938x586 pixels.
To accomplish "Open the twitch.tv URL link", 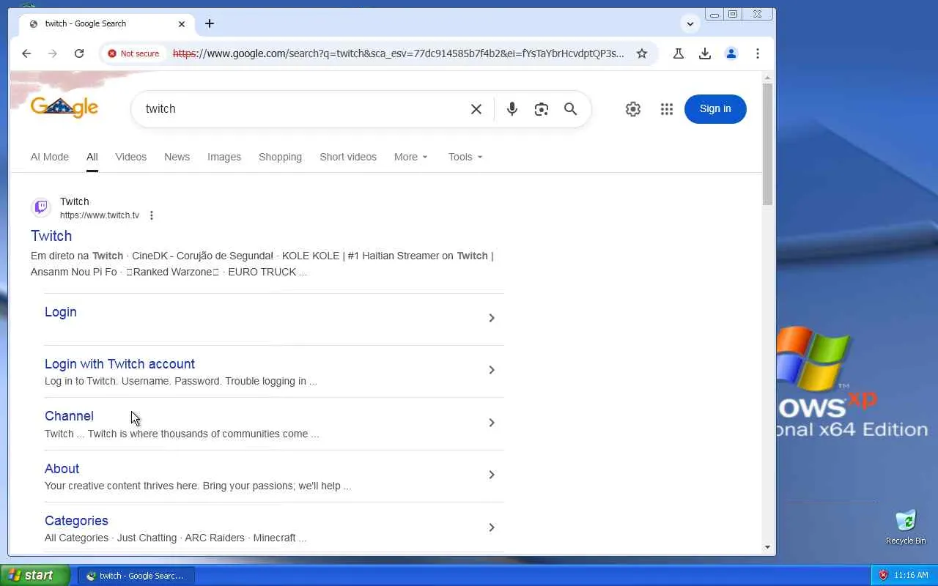I will coord(100,215).
